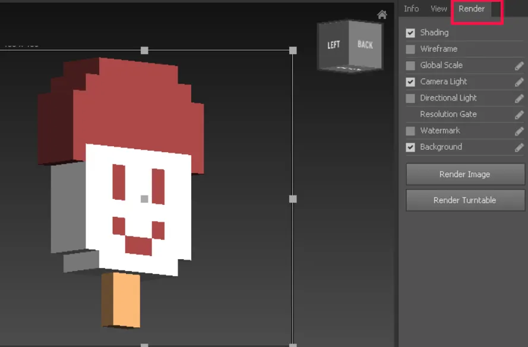The width and height of the screenshot is (528, 347).
Task: Turn off the Camera Light checkbox
Action: click(x=410, y=82)
